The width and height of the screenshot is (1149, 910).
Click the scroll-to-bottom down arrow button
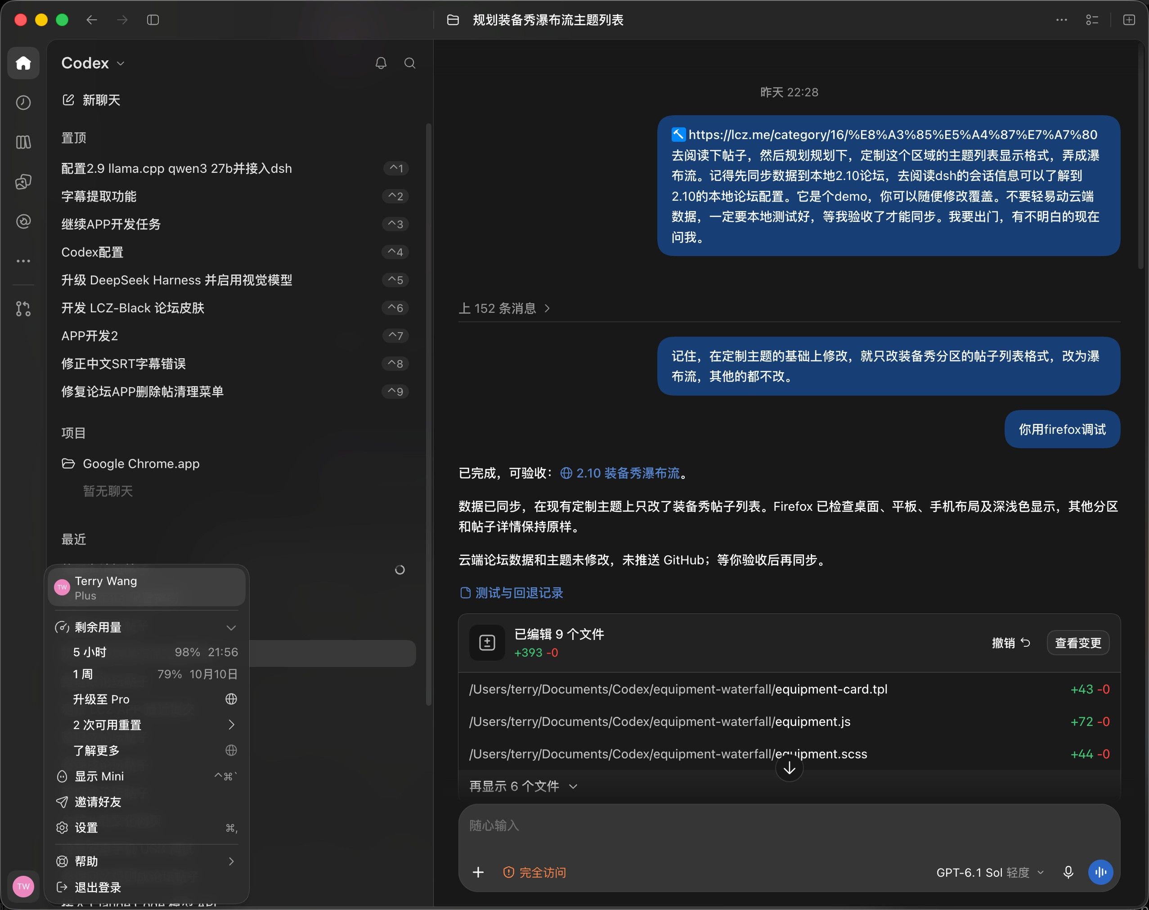click(x=789, y=768)
